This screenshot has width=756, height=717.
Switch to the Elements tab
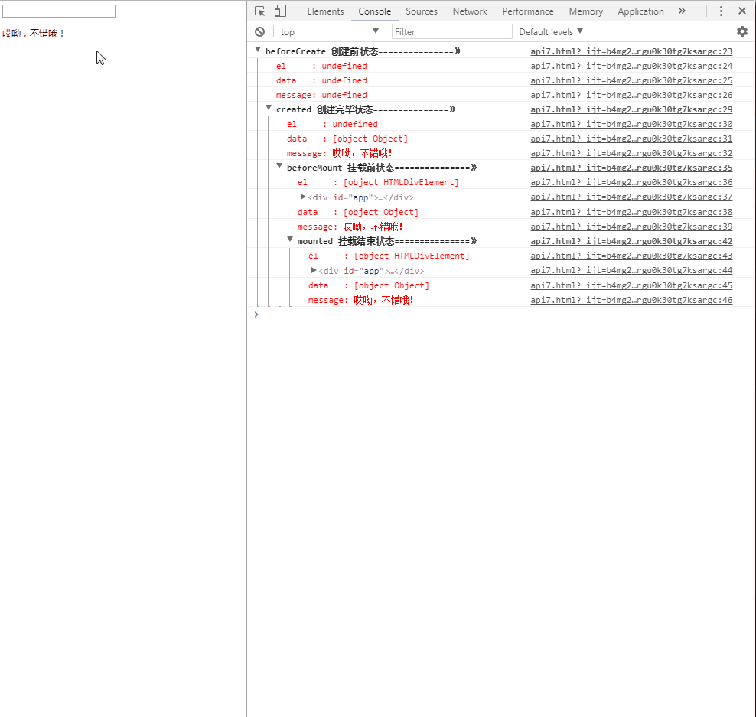325,11
